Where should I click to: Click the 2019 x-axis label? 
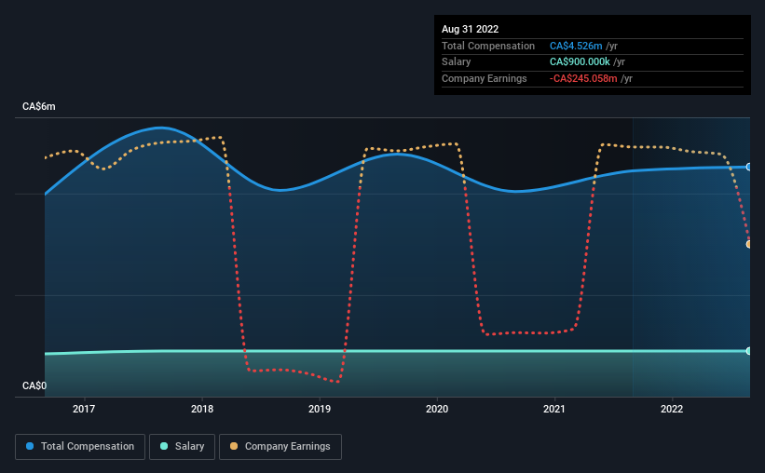320,409
